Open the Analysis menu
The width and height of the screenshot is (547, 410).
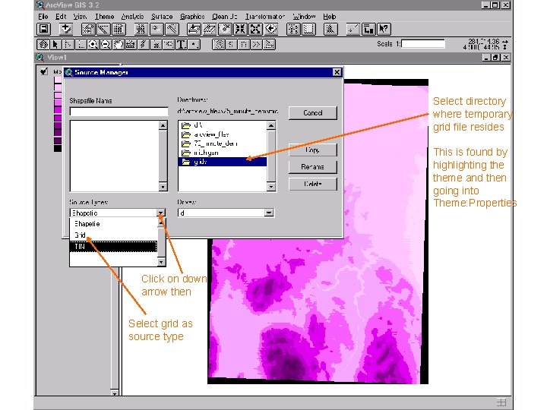(x=132, y=17)
